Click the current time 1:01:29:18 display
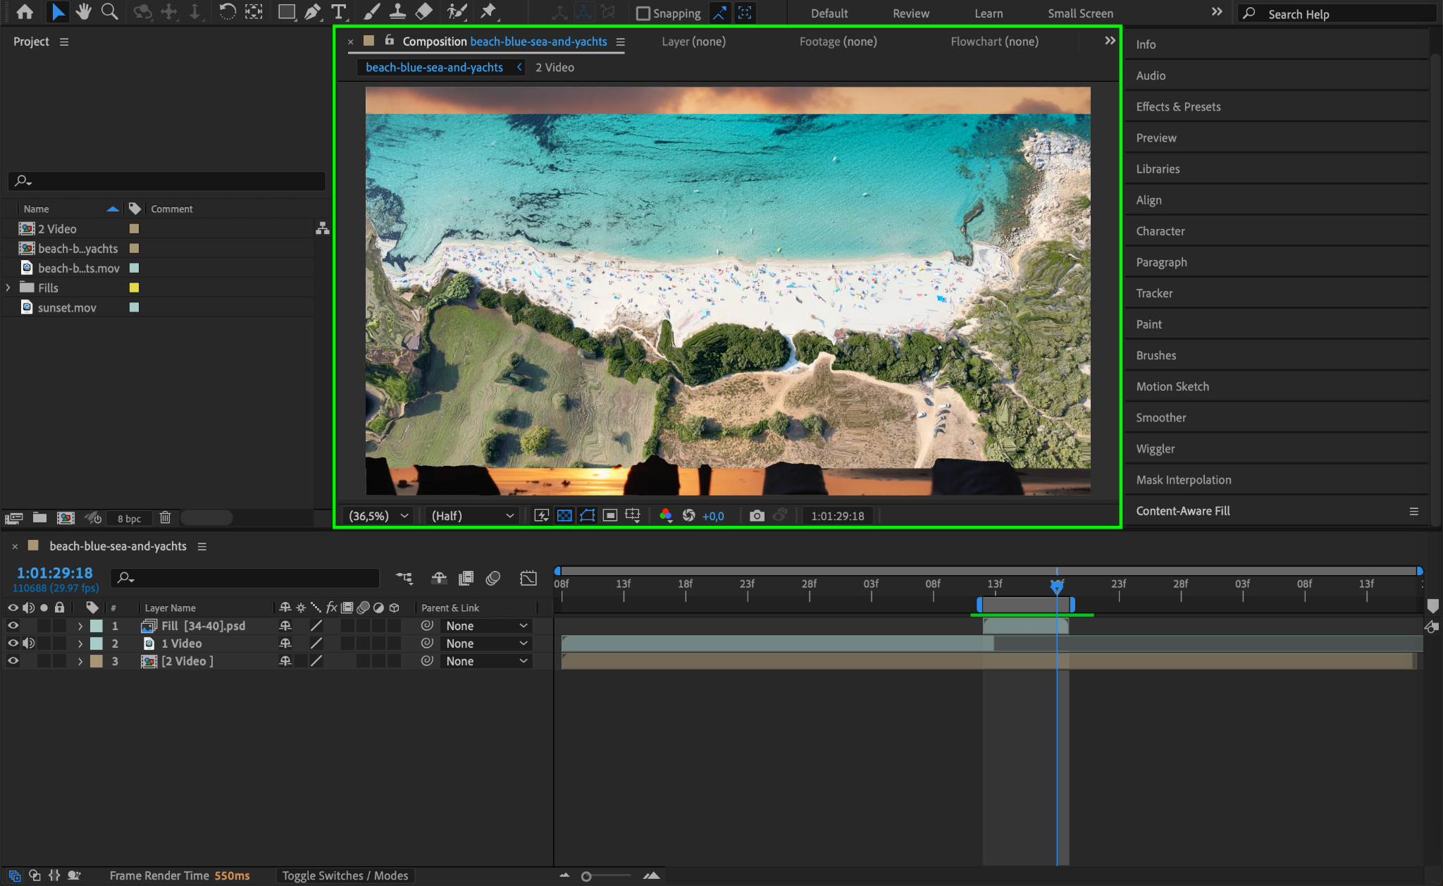Image resolution: width=1443 pixels, height=886 pixels. click(55, 573)
